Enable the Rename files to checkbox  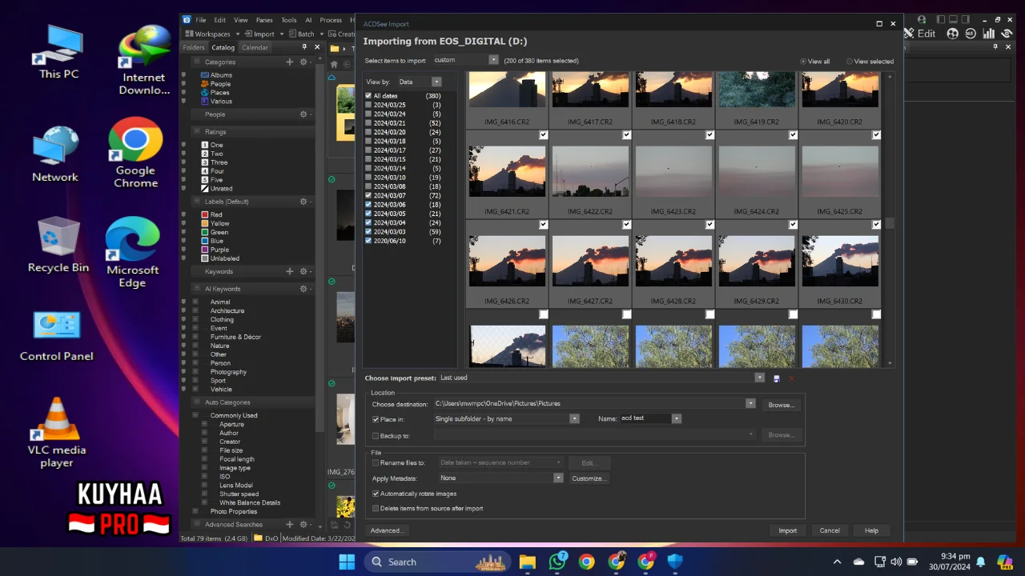coord(376,462)
